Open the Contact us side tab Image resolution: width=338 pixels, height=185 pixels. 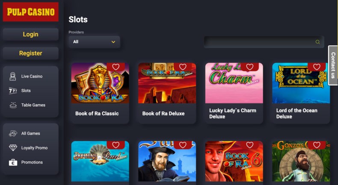(x=333, y=65)
